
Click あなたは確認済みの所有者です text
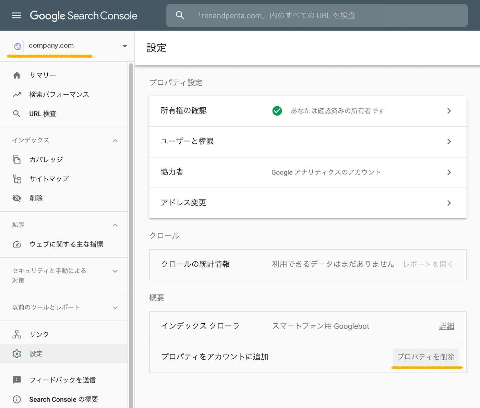pos(338,111)
